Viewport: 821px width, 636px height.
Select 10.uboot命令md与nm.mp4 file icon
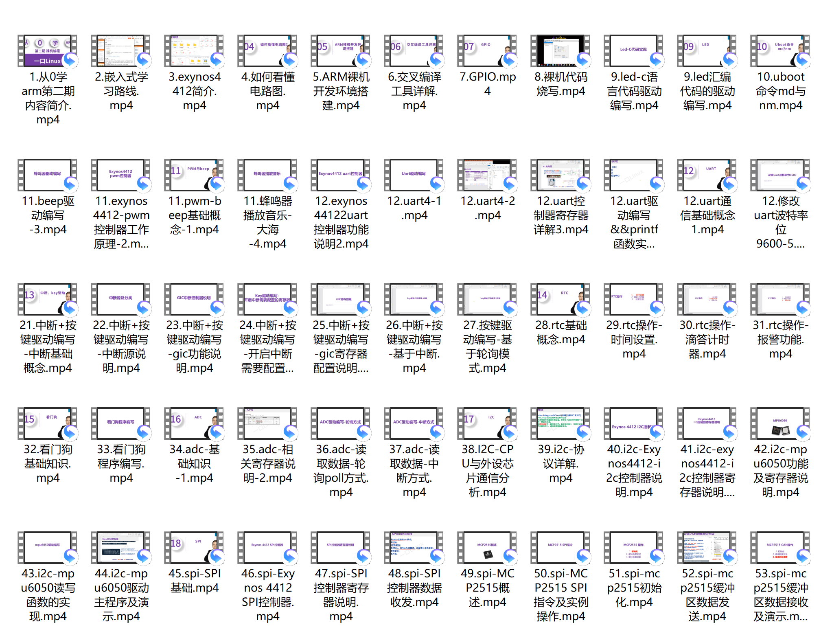pos(780,51)
